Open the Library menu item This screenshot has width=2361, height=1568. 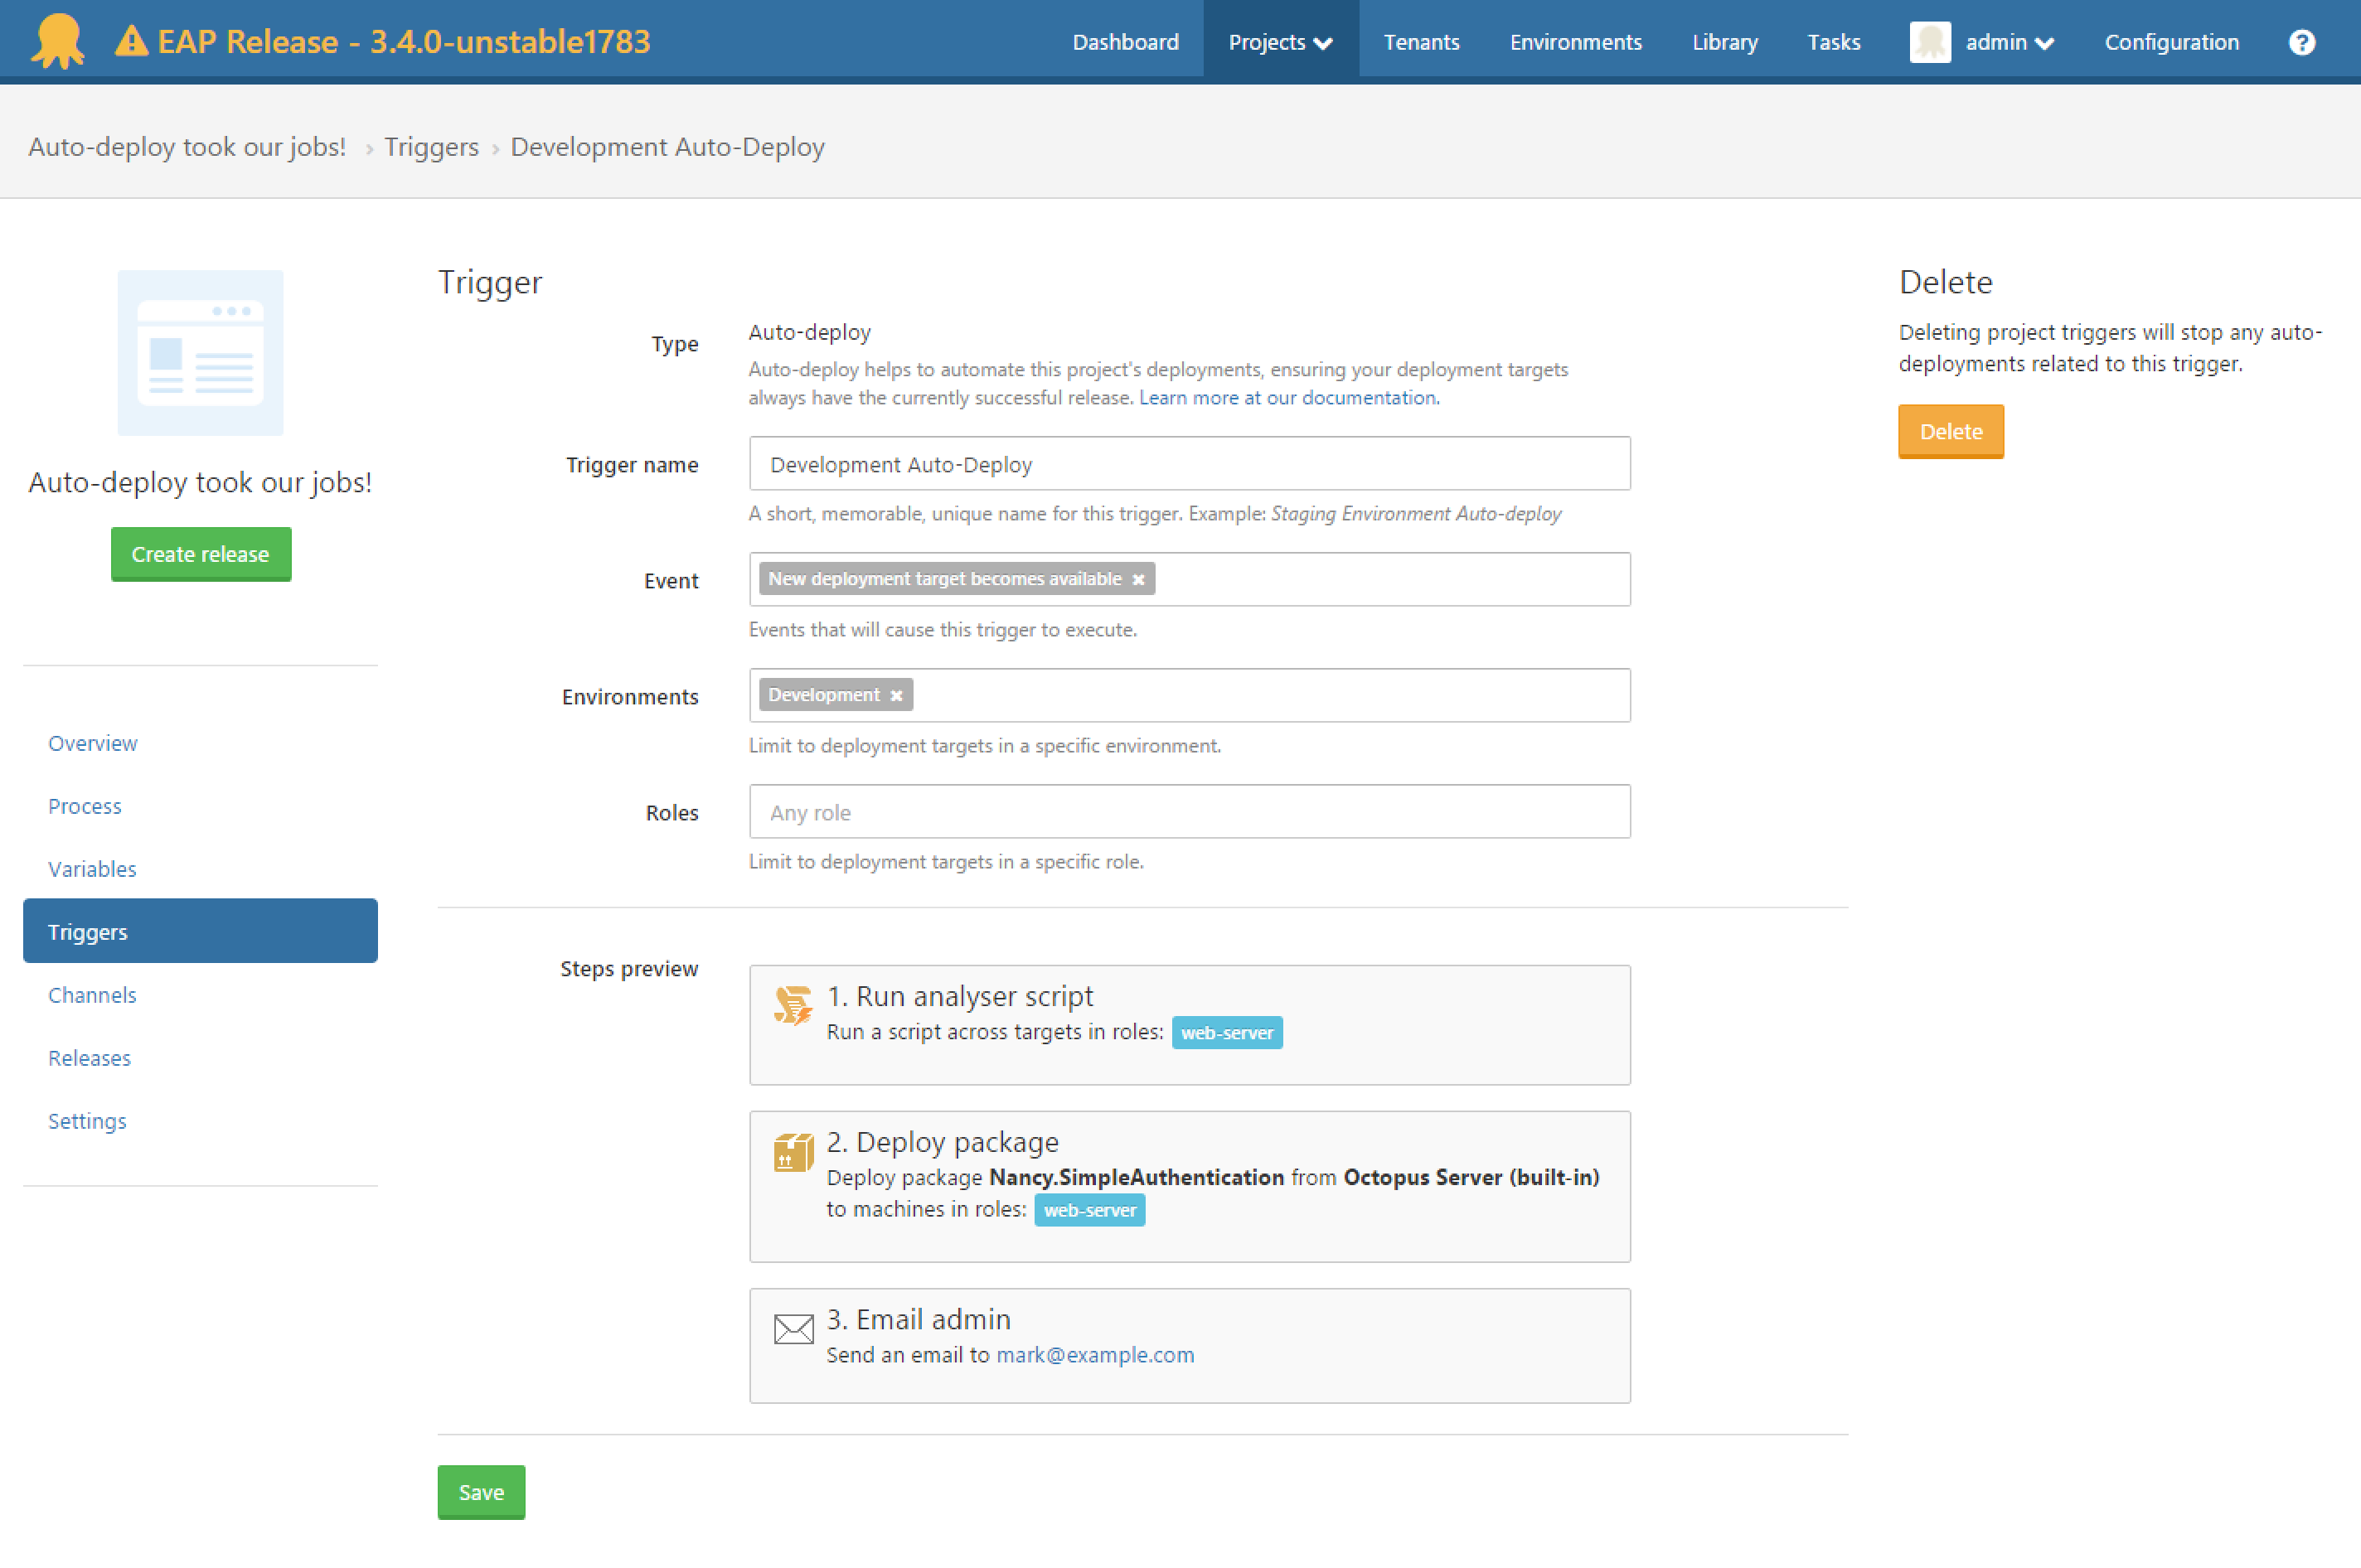(1724, 41)
